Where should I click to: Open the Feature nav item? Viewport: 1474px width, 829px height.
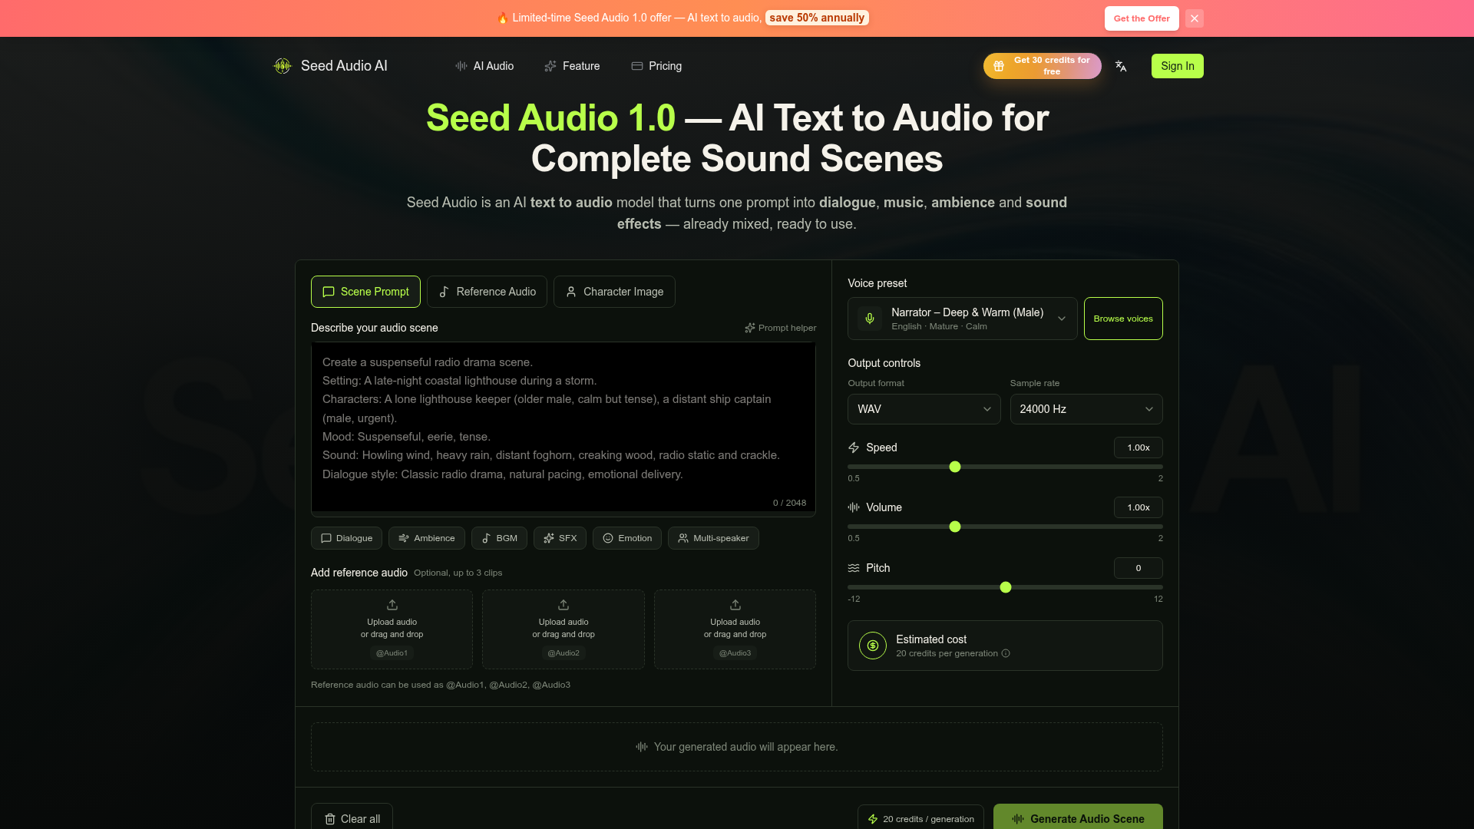[572, 66]
